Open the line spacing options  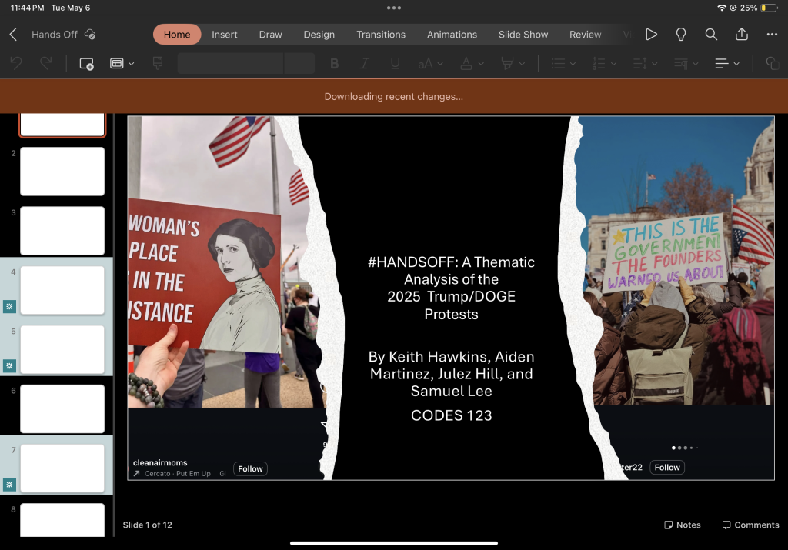tap(645, 63)
